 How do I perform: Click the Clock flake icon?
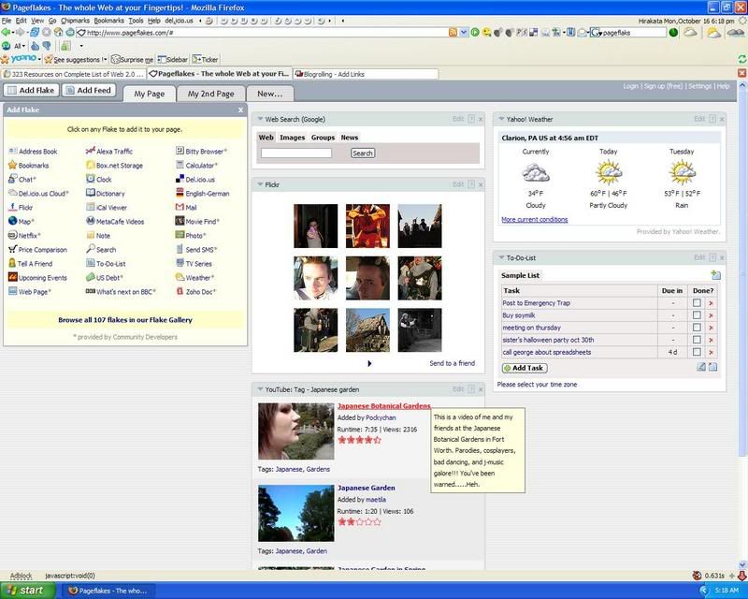point(89,180)
